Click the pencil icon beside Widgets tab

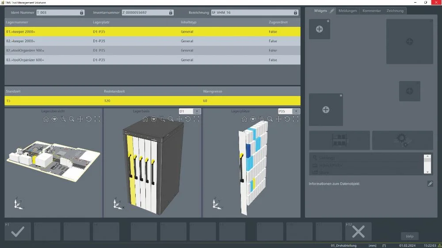(332, 11)
